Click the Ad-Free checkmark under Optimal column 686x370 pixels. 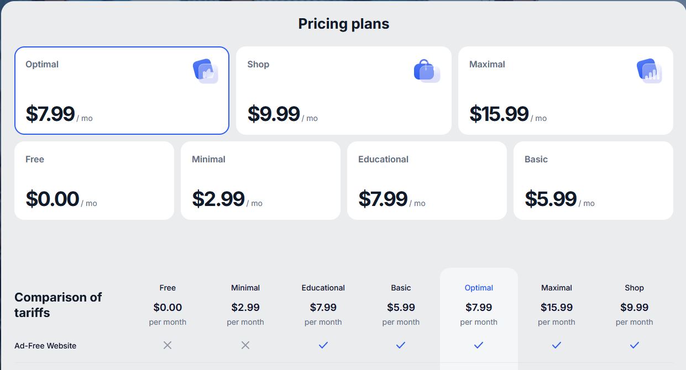click(x=479, y=345)
